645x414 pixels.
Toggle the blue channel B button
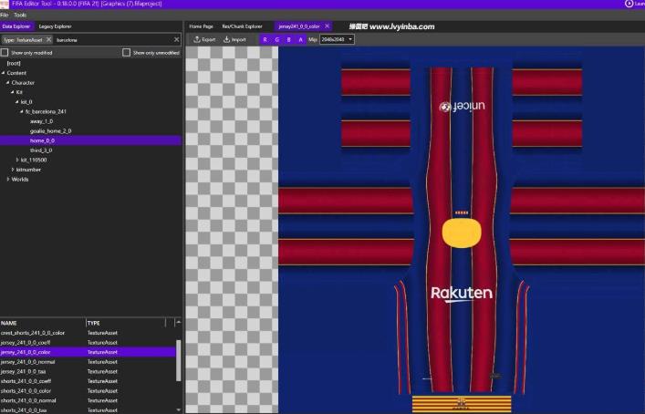click(x=289, y=39)
